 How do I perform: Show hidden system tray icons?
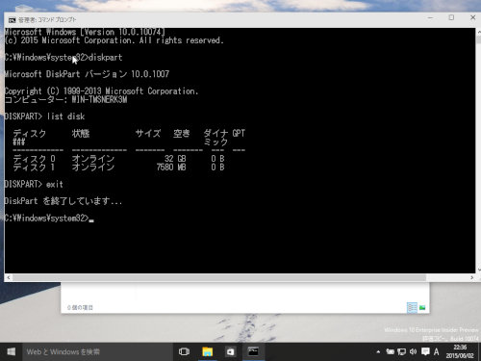pos(378,352)
